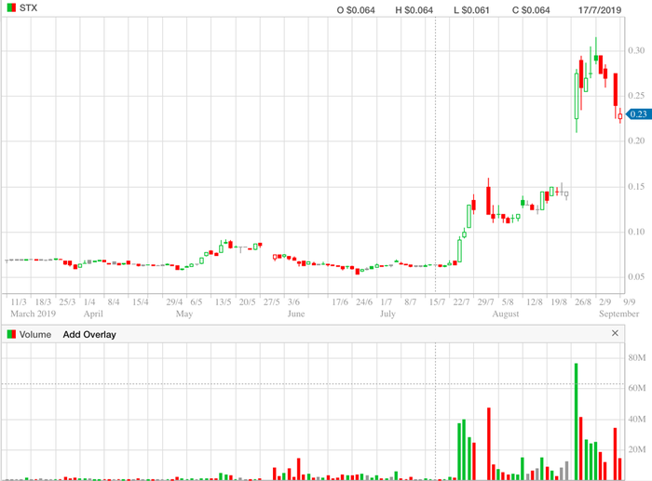Click the 0.25 price axis label
Screen dimensions: 652x481
coord(636,96)
